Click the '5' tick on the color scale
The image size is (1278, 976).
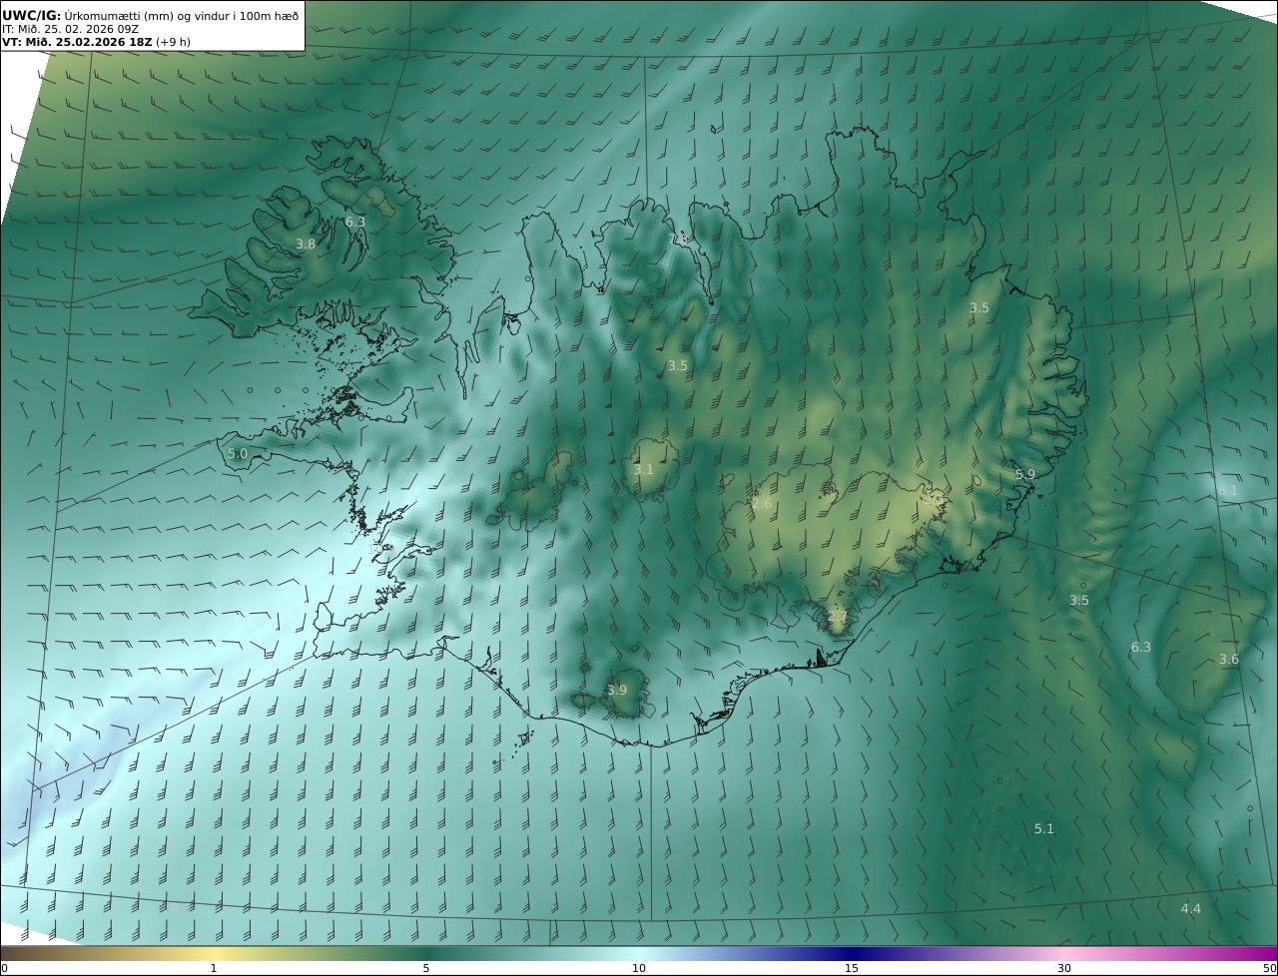coord(426,968)
